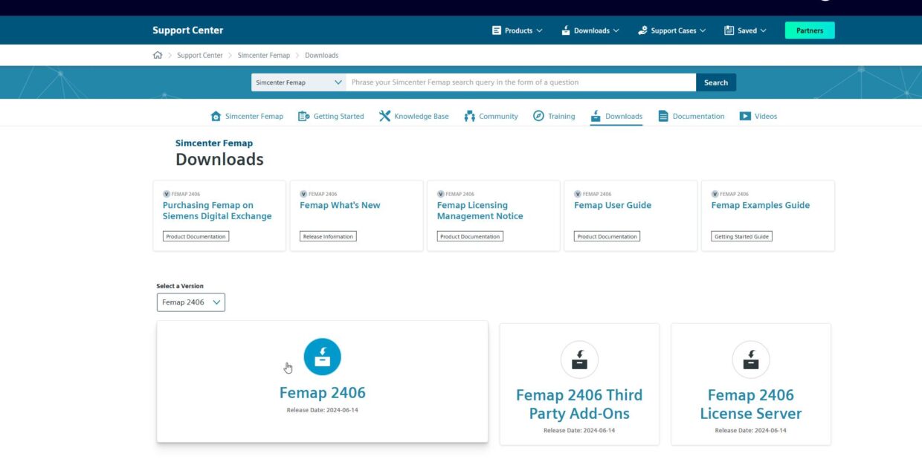Go to the Training tab
This screenshot has width=922, height=468.
click(x=554, y=116)
